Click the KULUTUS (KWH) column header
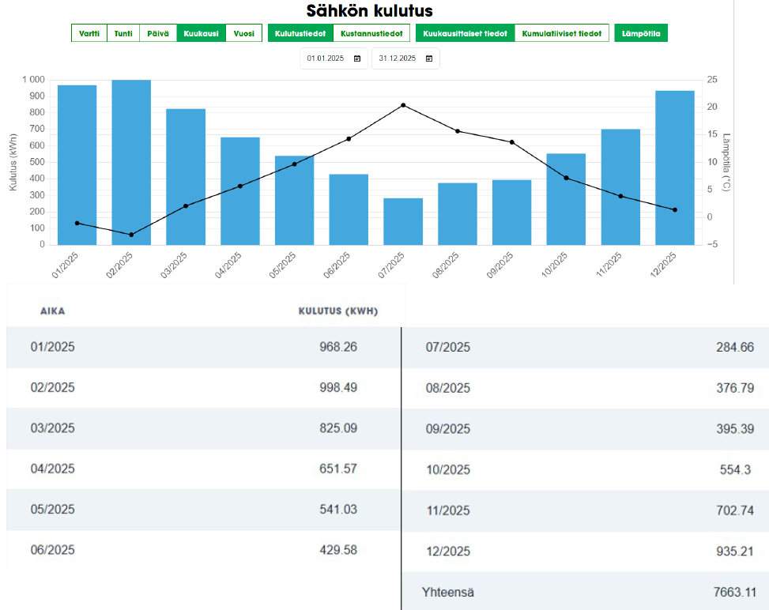Screen dimensions: 769x610 click(x=337, y=311)
